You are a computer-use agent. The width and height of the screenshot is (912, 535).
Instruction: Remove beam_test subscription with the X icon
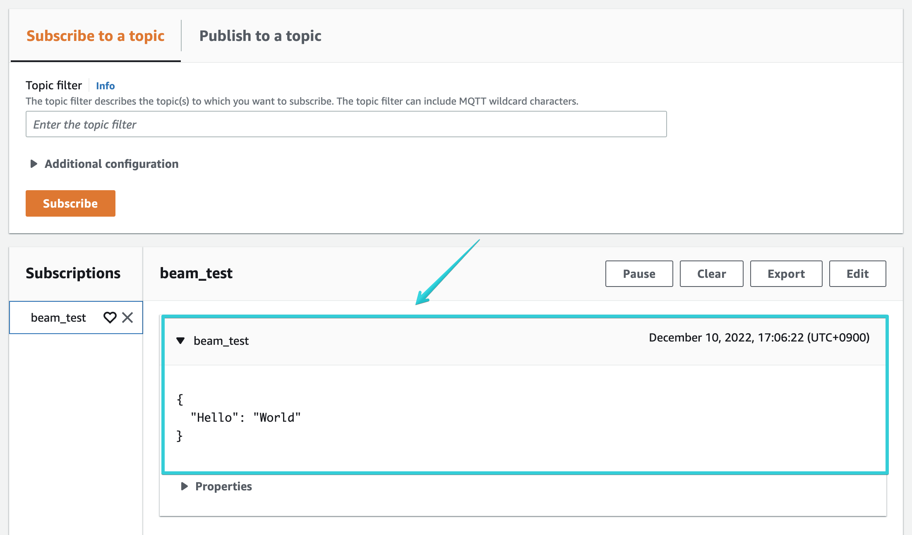point(128,318)
